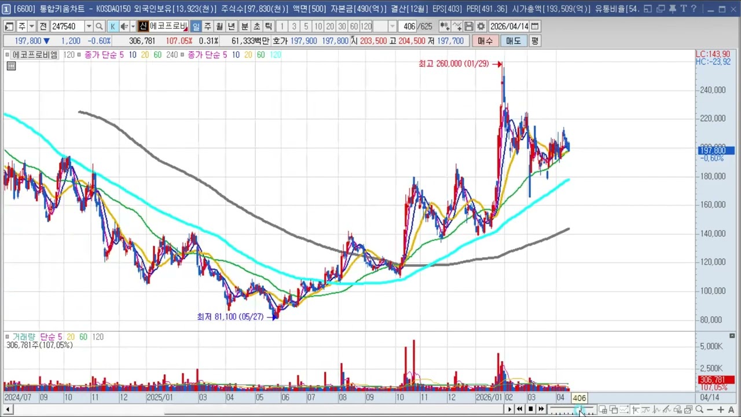Click the 에코프로비엠 chart label
The width and height of the screenshot is (741, 417).
click(x=36, y=54)
